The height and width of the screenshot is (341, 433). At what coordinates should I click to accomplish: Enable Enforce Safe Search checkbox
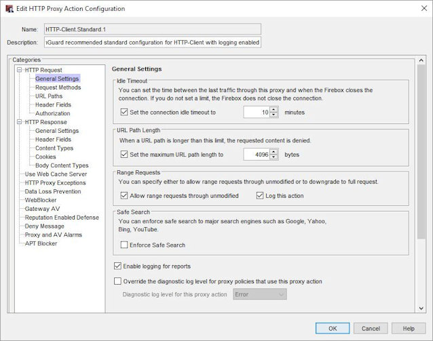coord(124,245)
